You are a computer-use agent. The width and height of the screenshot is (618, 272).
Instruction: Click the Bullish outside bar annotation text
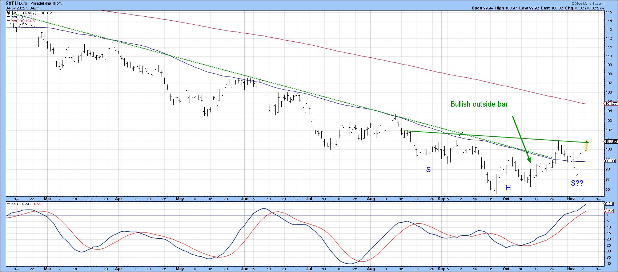[479, 104]
